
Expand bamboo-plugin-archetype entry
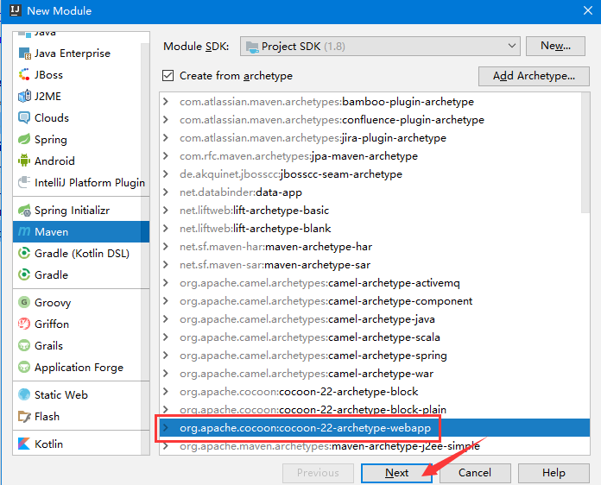pyautogui.click(x=166, y=102)
